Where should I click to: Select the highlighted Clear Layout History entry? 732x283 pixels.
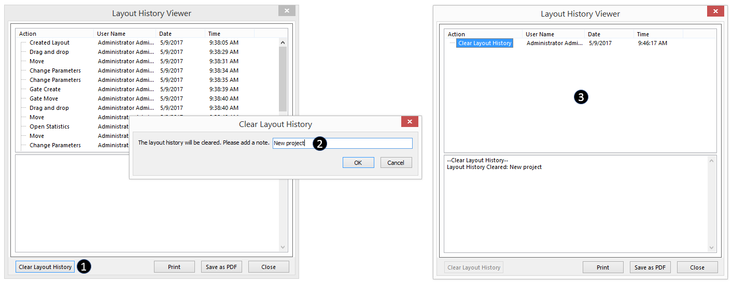[x=485, y=43]
